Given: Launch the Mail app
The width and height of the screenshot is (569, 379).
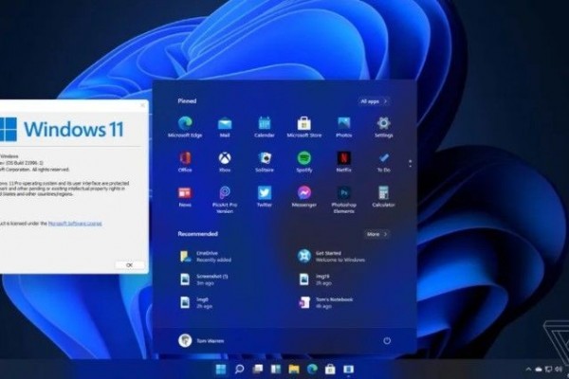Looking at the screenshot, I should click(225, 127).
